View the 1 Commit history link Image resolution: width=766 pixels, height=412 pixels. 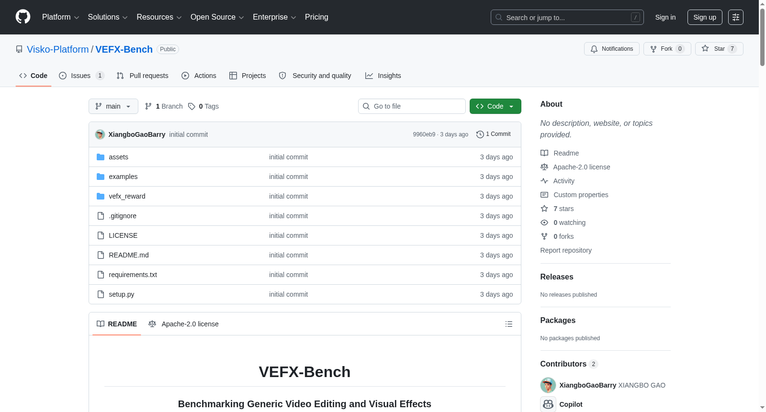(x=494, y=134)
